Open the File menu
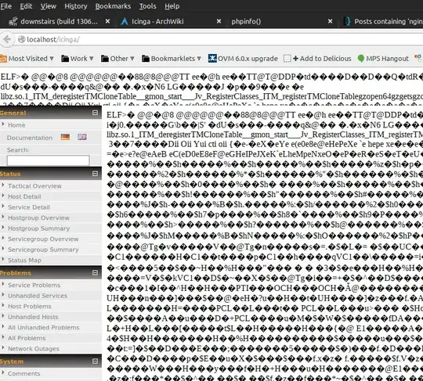Screen dimensions: 423x381 [5, 6]
